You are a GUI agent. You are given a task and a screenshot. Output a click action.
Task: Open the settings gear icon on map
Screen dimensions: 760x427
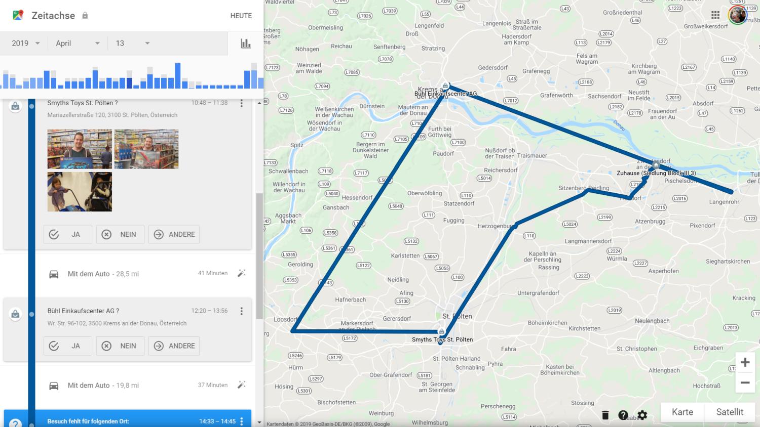[642, 415]
